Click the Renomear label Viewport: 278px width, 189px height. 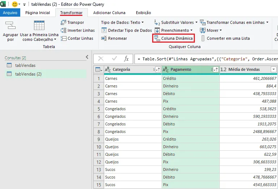(117, 38)
